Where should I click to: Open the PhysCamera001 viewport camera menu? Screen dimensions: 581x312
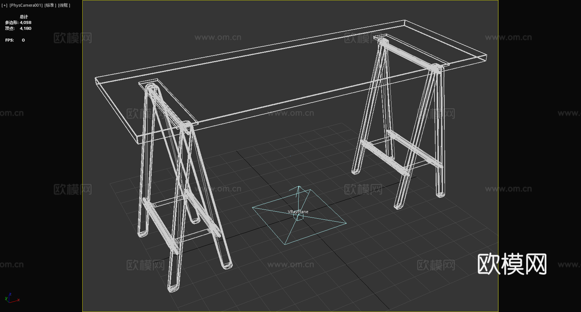click(x=26, y=5)
